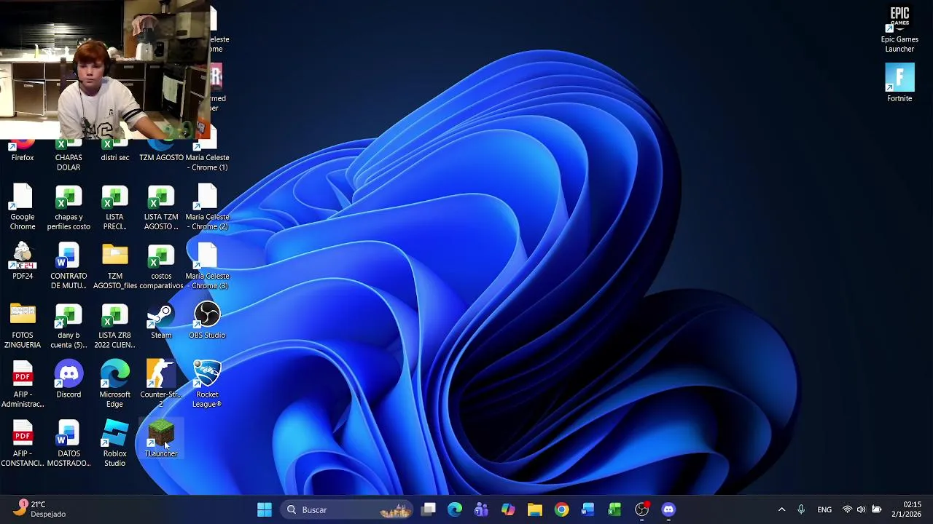The width and height of the screenshot is (933, 524).
Task: Switch to Discord in taskbar
Action: (x=668, y=509)
